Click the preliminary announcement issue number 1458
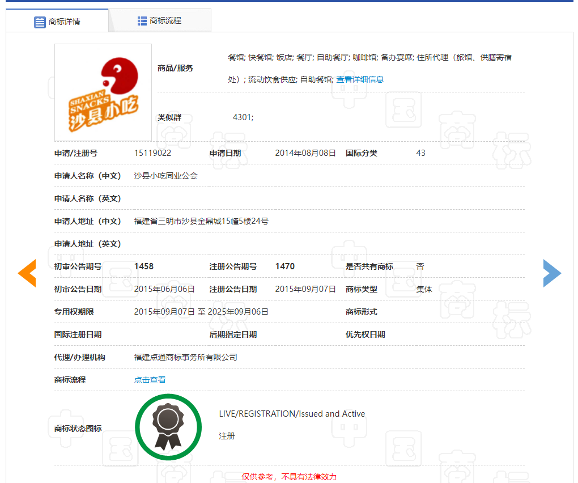Image resolution: width=578 pixels, height=483 pixels. [144, 266]
